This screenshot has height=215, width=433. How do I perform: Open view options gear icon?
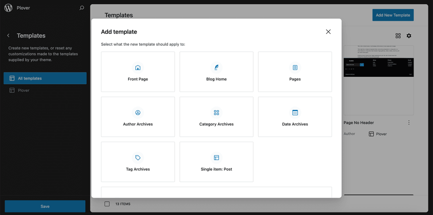pos(409,36)
